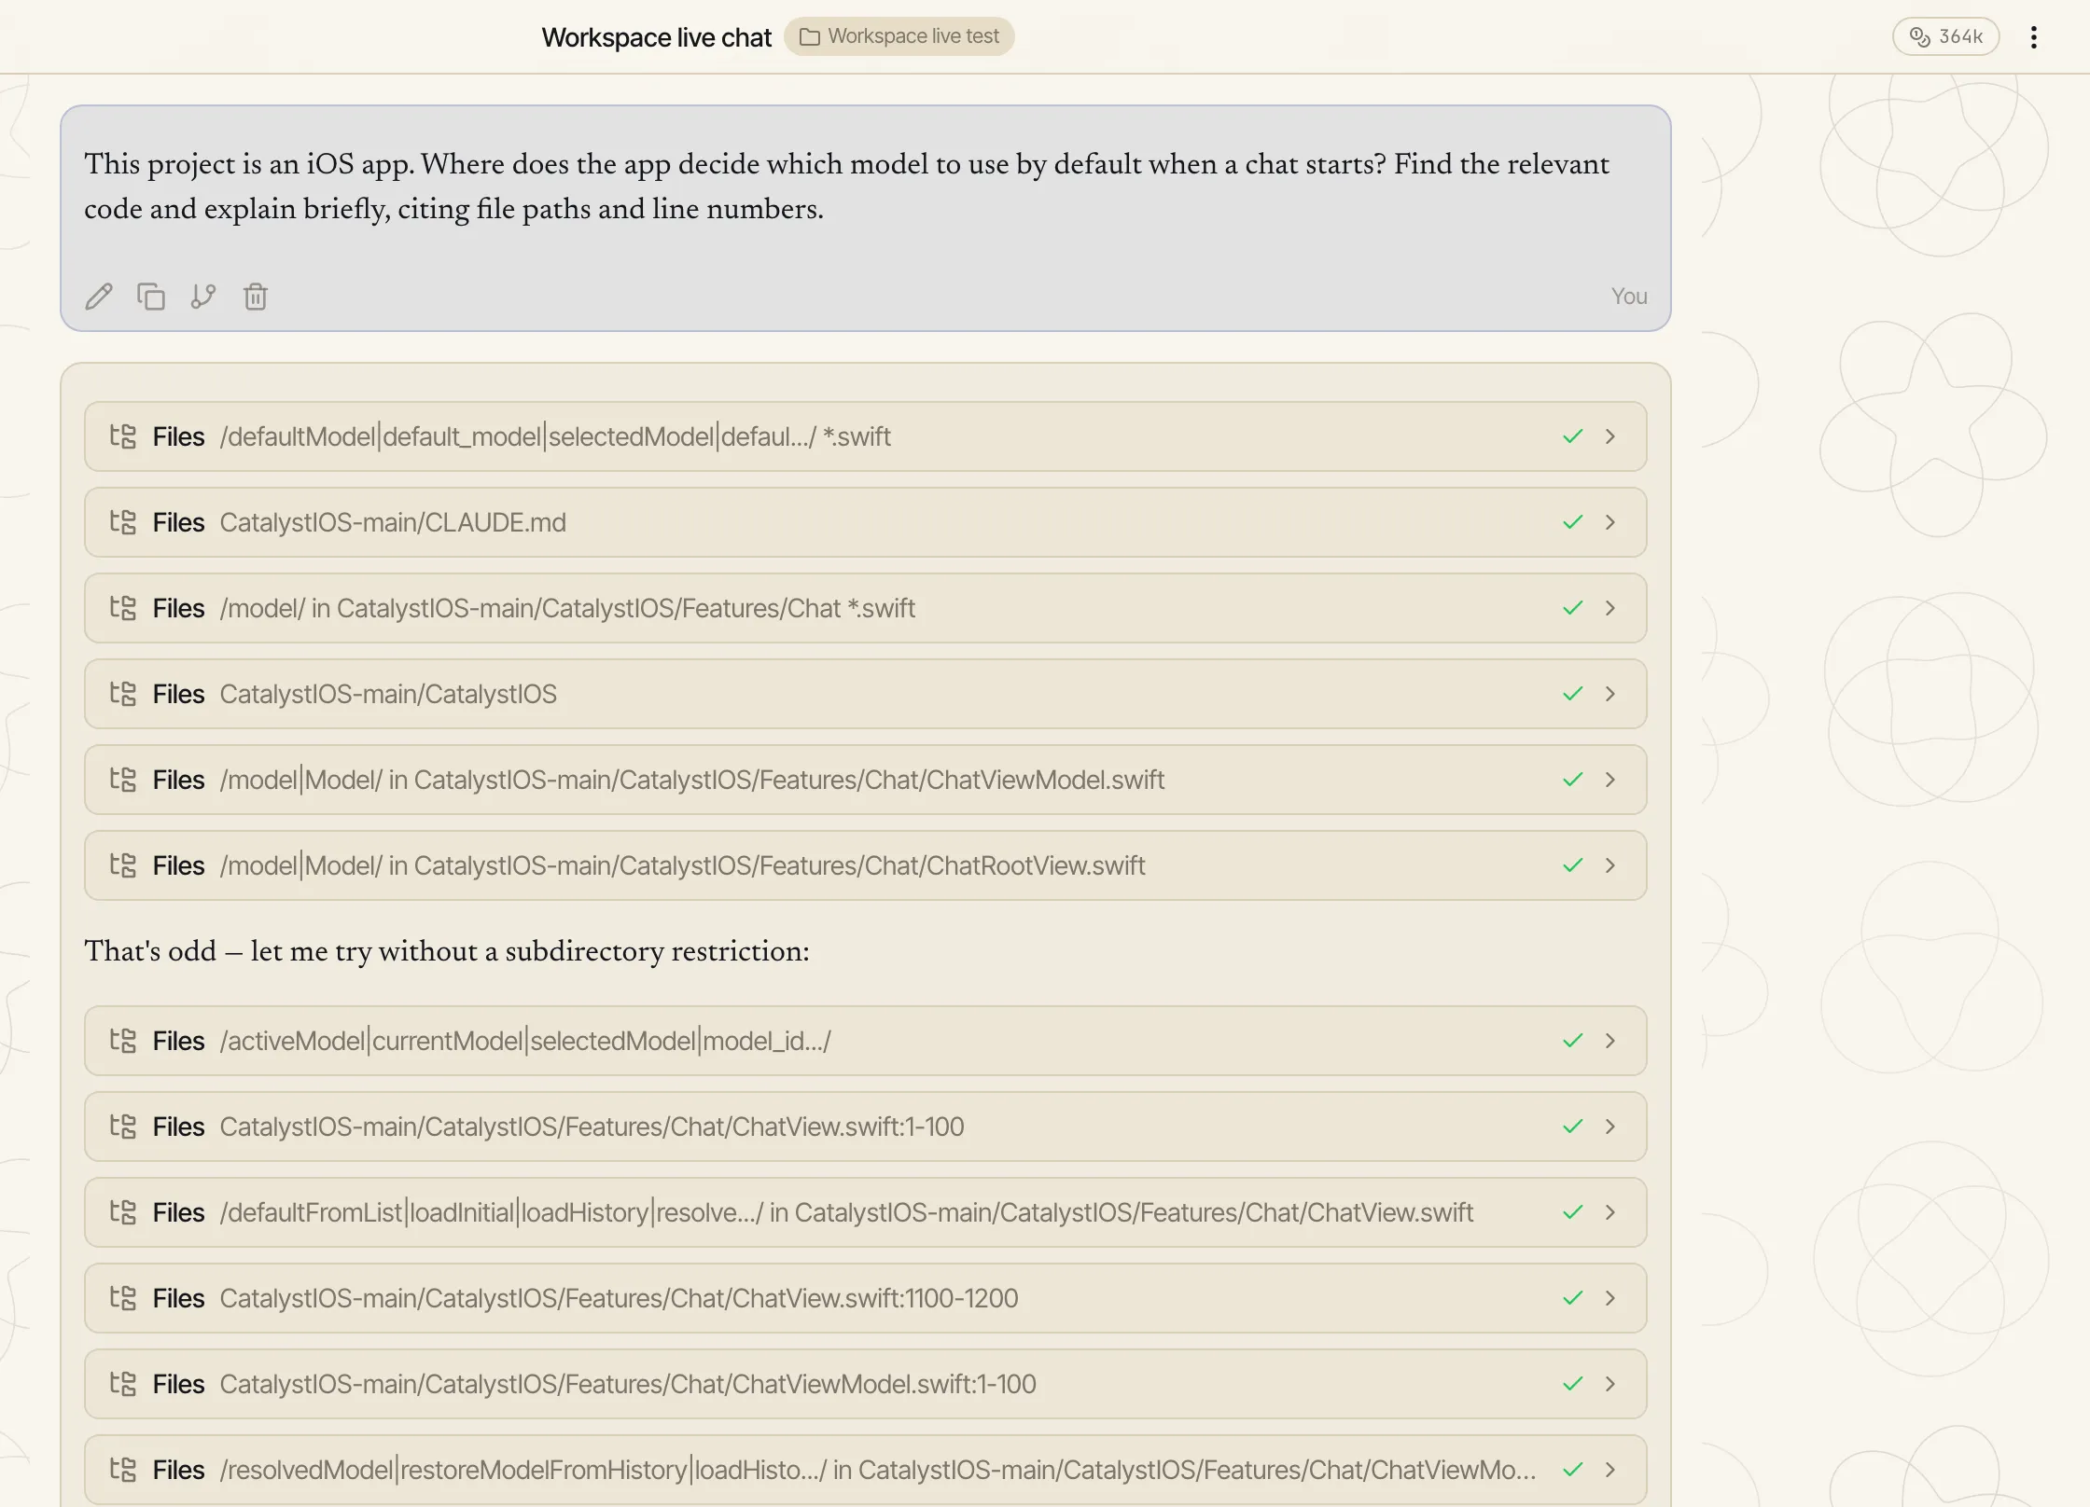This screenshot has width=2090, height=1507.
Task: Click the 364k token counter
Action: [1945, 36]
